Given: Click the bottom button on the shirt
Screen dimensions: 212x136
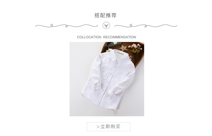Looking at the screenshot, I should (x=103, y=90).
